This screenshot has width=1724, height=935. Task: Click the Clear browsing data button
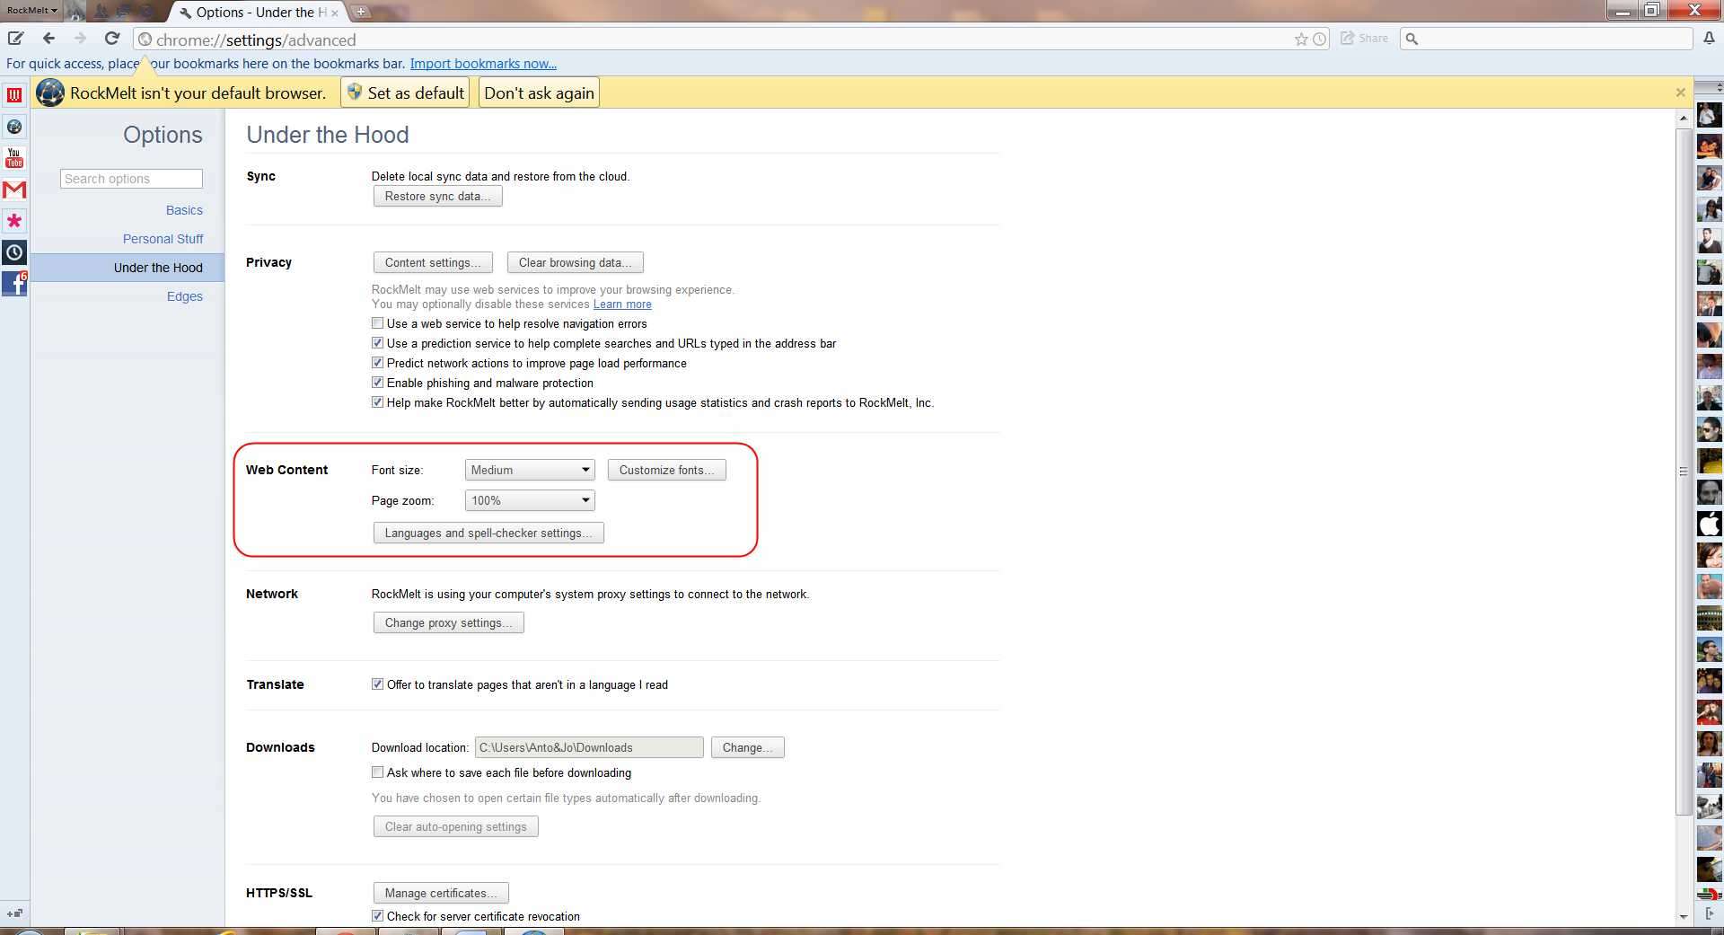[575, 262]
